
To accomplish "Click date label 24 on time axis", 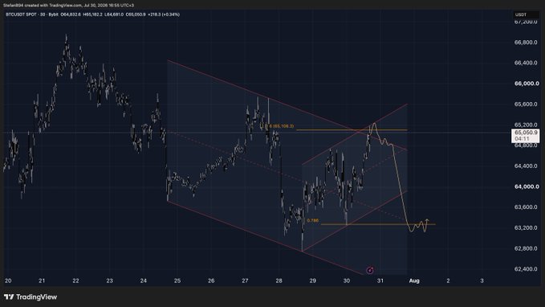I will point(143,280).
